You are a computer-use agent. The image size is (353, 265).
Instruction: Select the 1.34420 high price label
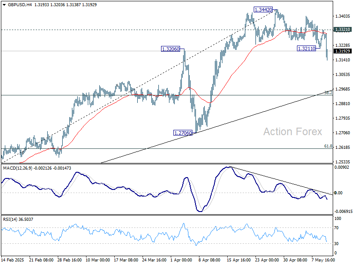[x=263, y=10]
